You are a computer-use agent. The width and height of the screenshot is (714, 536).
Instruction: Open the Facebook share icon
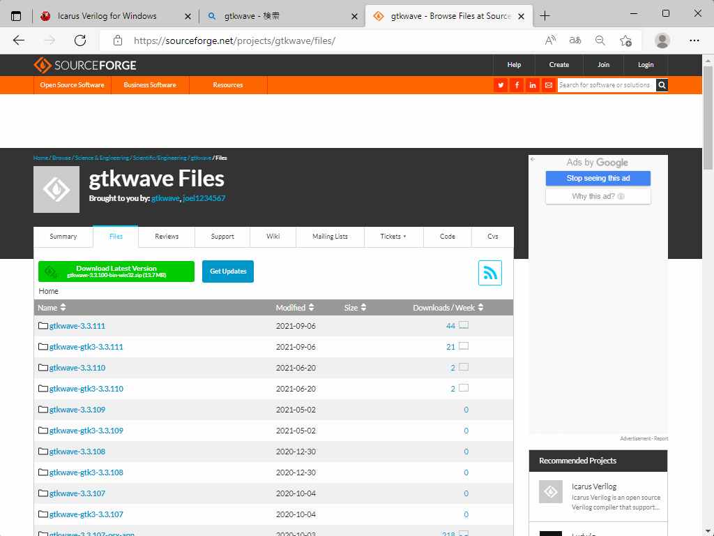(517, 85)
